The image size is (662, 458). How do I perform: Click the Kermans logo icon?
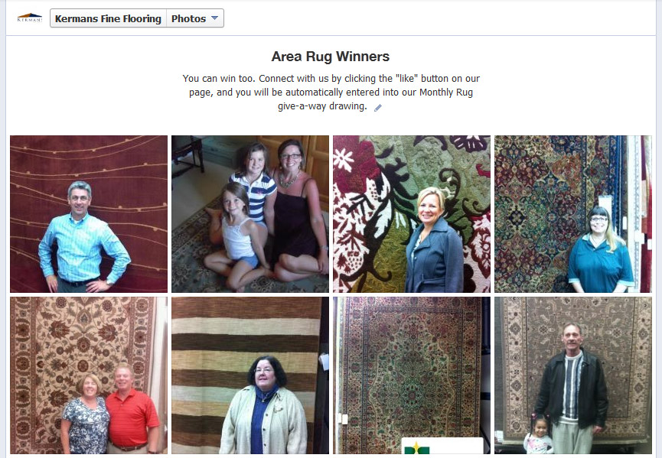[30, 18]
